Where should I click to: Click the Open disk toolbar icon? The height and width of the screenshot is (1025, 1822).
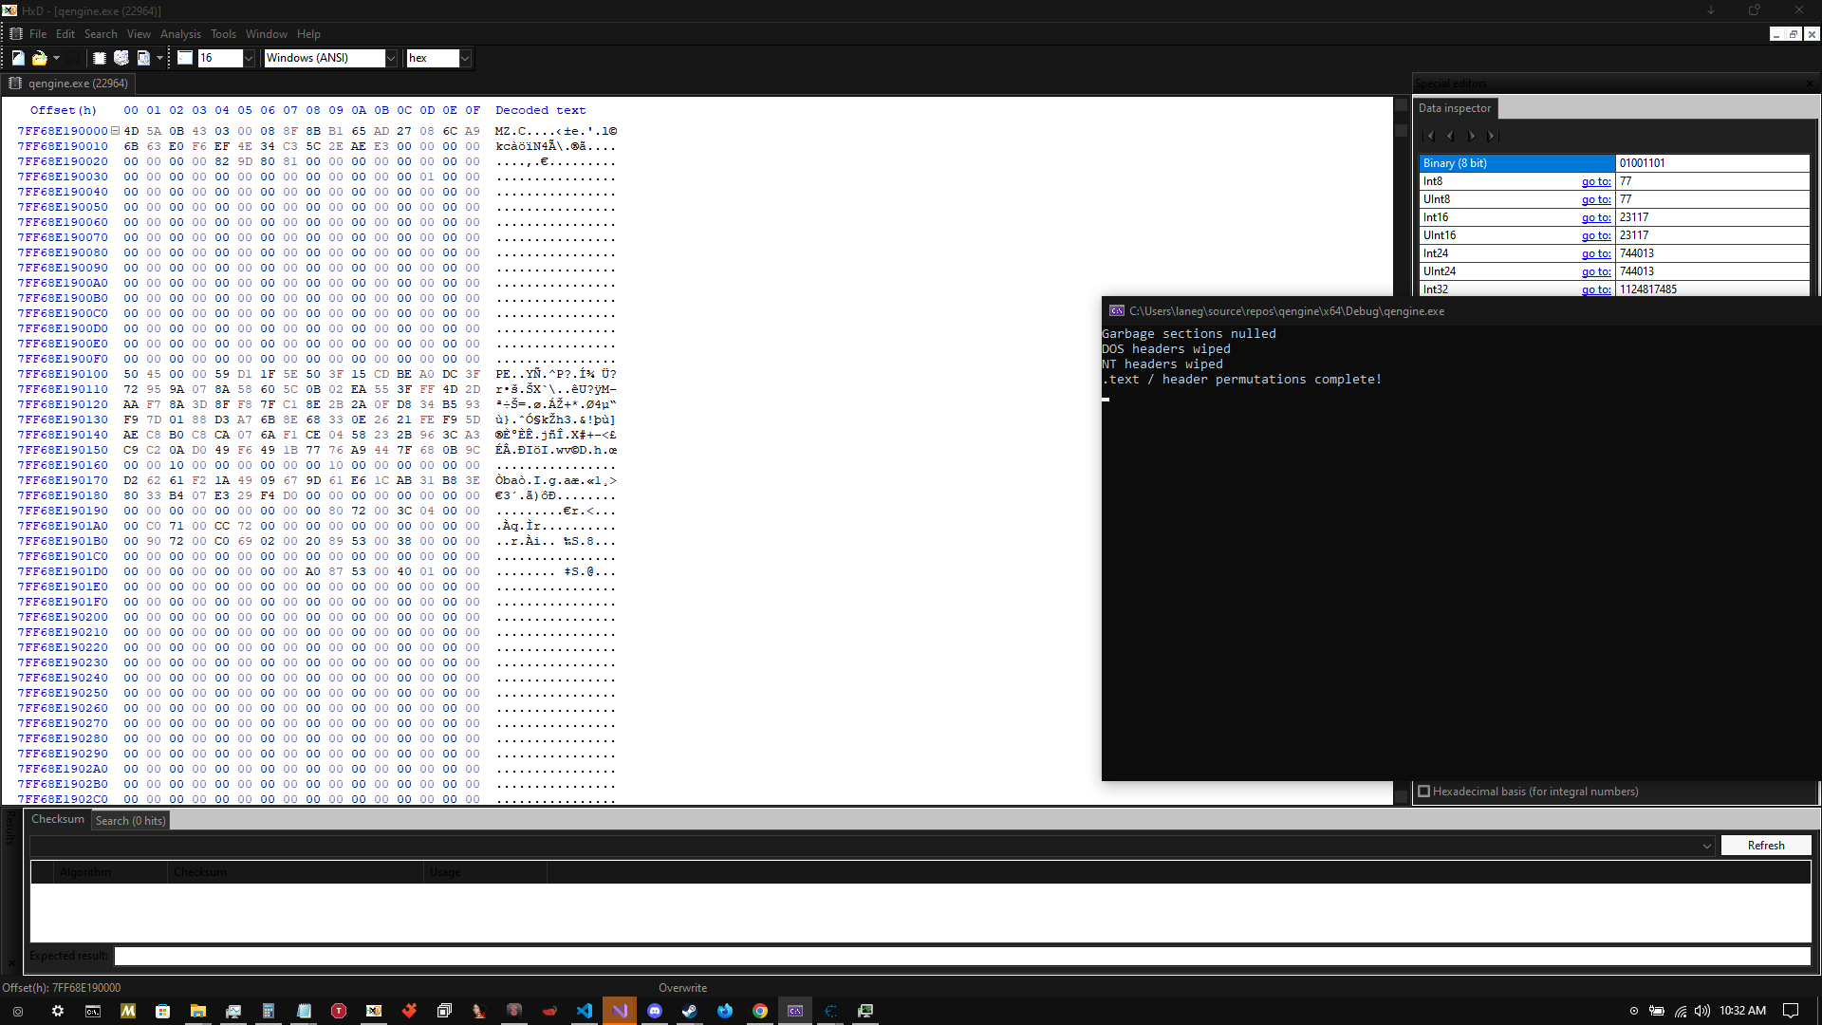[x=121, y=58]
